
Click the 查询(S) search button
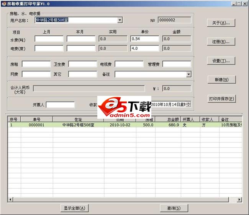click(174, 208)
